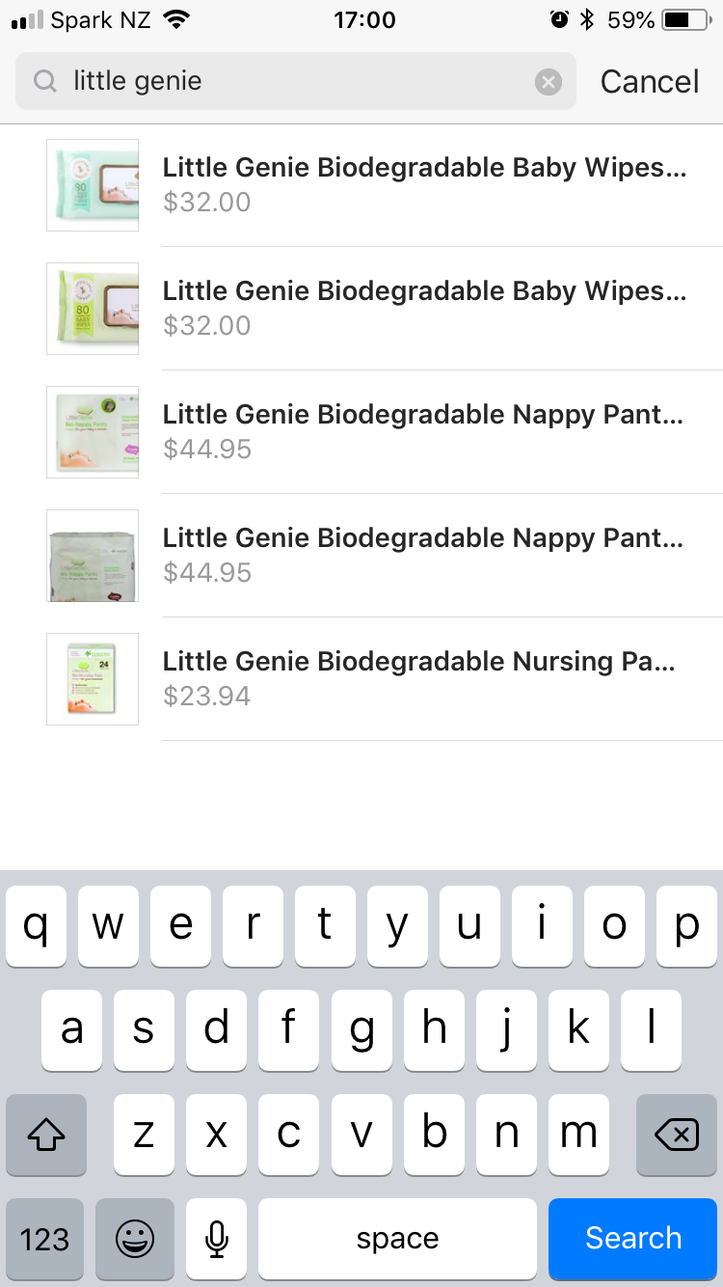The height and width of the screenshot is (1287, 723).
Task: Switch to the 123 numeric keyboard
Action: click(45, 1239)
